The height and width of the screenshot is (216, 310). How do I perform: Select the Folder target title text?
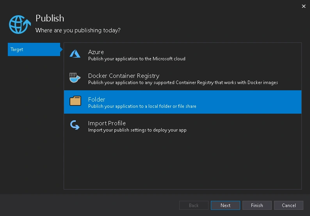pyautogui.click(x=96, y=100)
